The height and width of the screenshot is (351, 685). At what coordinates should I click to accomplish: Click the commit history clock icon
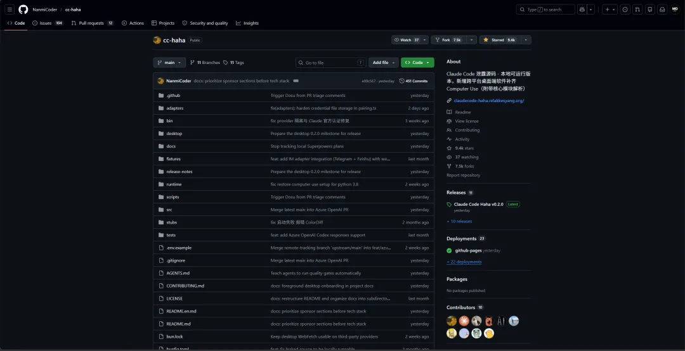pos(402,81)
